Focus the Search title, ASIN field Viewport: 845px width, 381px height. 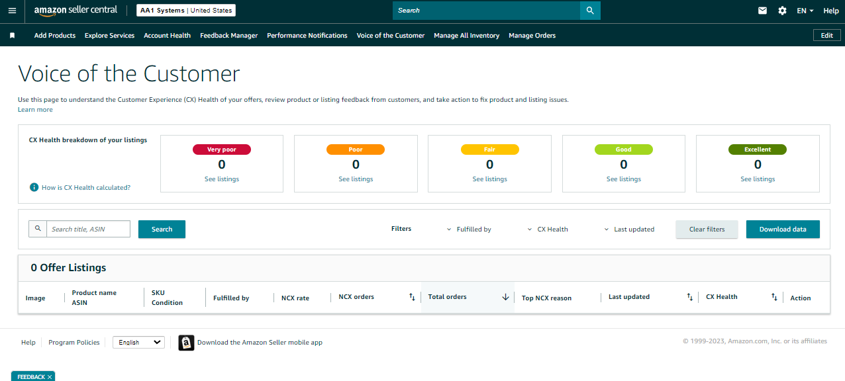[88, 229]
